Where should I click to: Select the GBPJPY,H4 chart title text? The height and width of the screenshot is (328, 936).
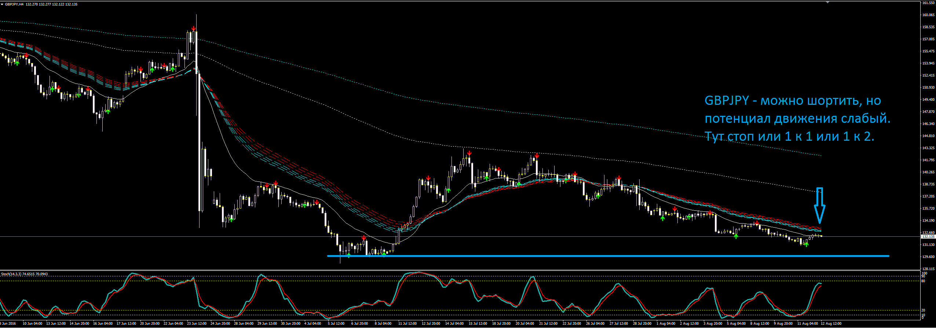point(15,4)
